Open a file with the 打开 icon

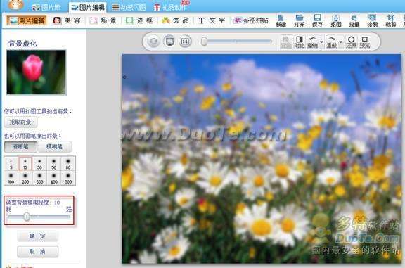point(299,20)
